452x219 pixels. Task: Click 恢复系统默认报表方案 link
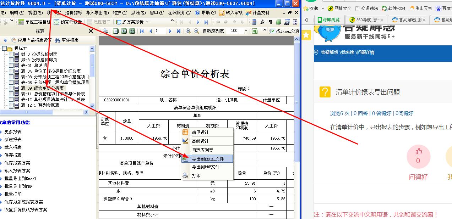pyautogui.click(x=26, y=210)
